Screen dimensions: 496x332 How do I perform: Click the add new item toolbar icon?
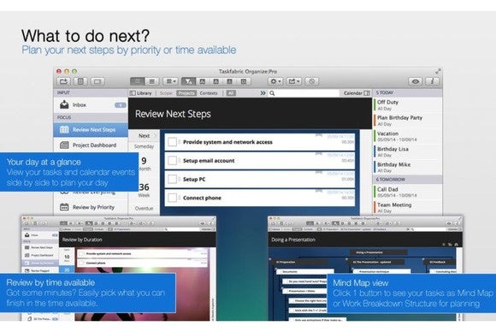63,81
